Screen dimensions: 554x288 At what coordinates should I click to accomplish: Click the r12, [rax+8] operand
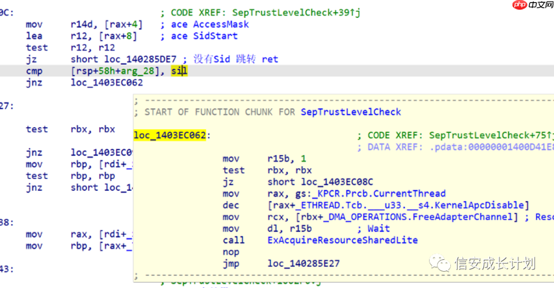tap(104, 36)
